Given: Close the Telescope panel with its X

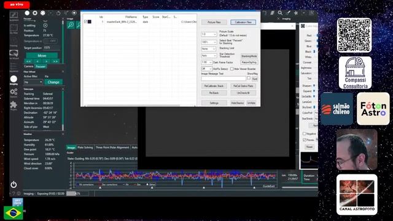Looking at the screenshot, I should point(63,89).
